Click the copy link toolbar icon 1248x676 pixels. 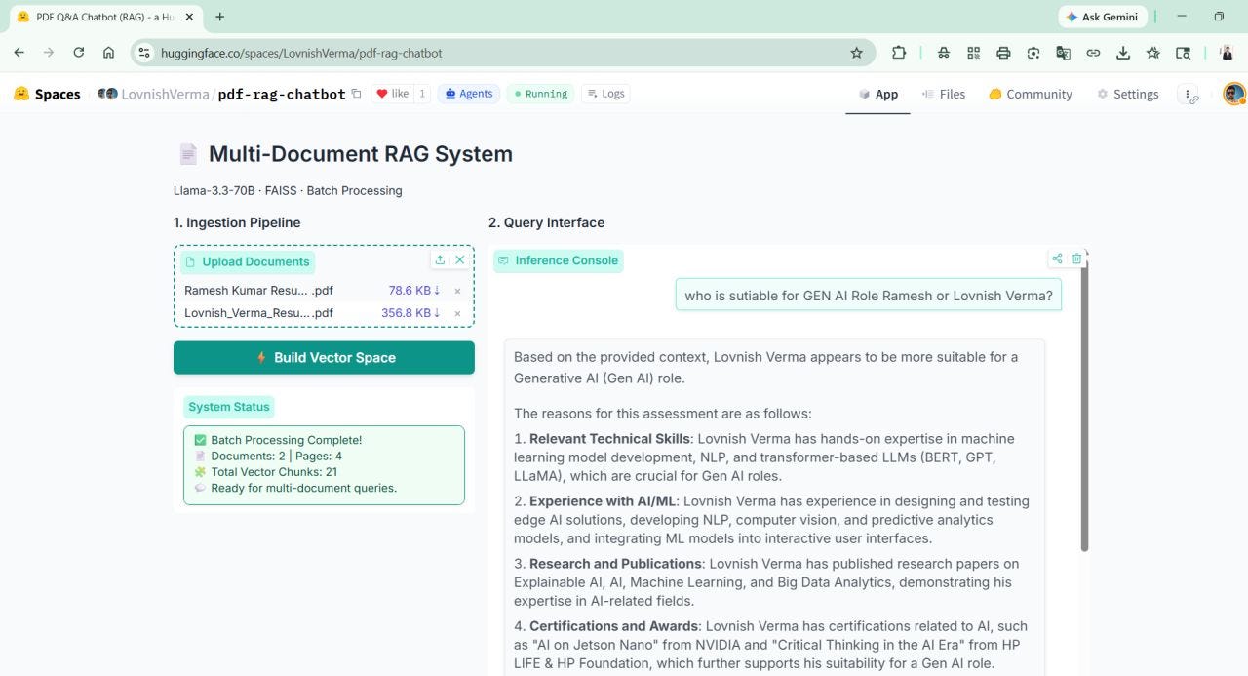coord(1093,53)
